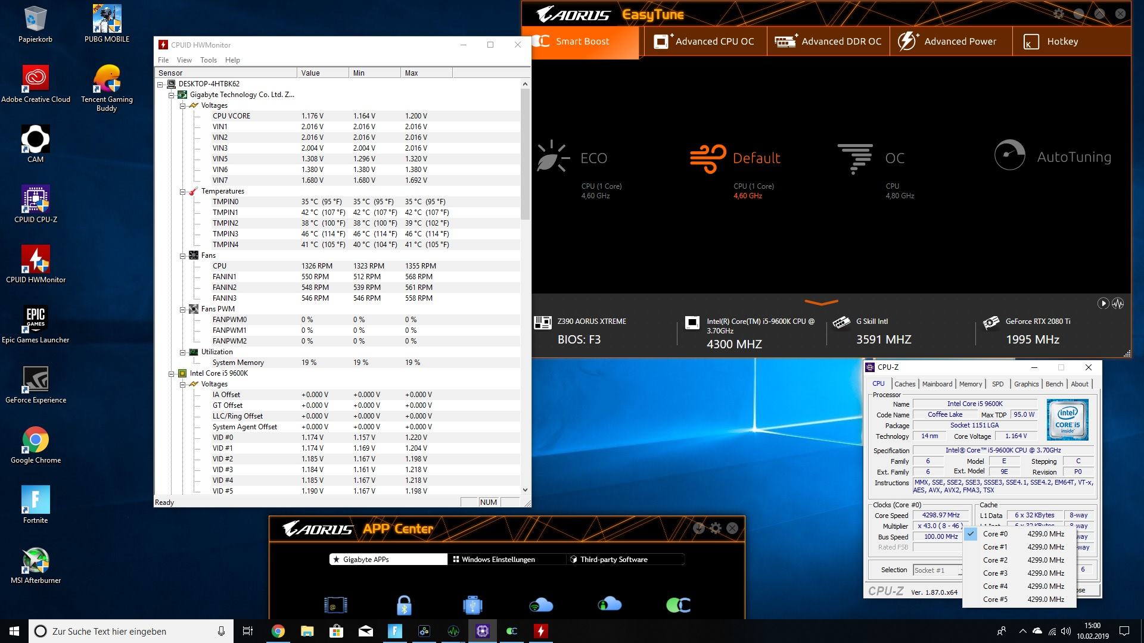Switch to Advanced DDR OC tab
Viewport: 1144px width, 643px height.
pyautogui.click(x=828, y=42)
